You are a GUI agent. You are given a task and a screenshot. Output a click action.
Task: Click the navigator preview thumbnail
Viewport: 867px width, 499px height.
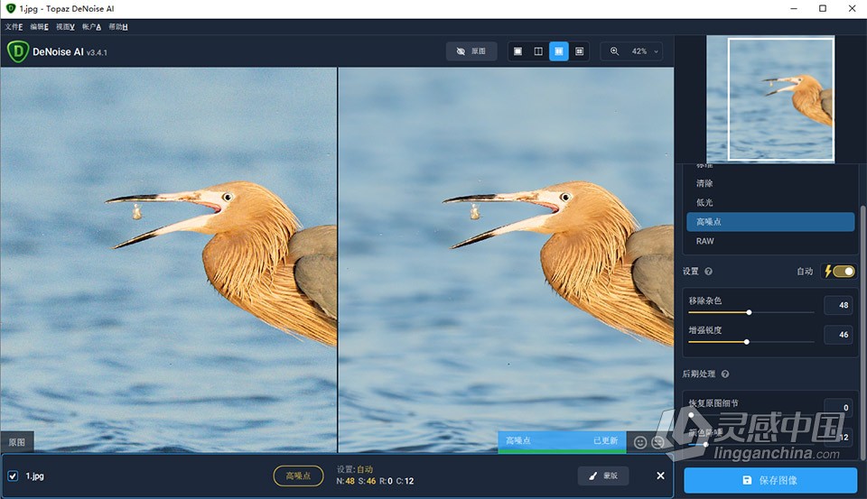pos(770,99)
